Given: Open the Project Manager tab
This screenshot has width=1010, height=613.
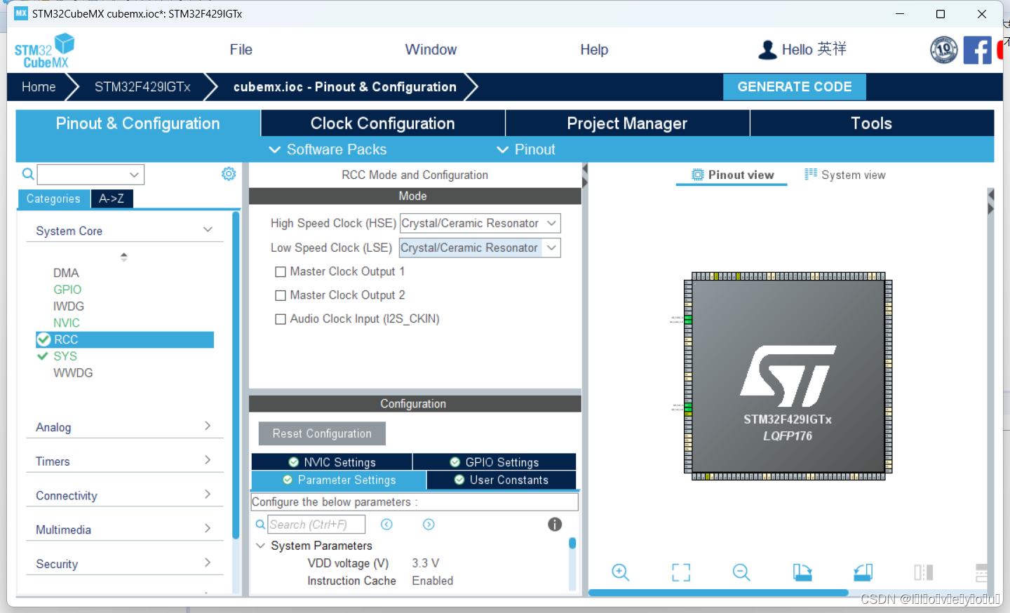Looking at the screenshot, I should pos(626,123).
